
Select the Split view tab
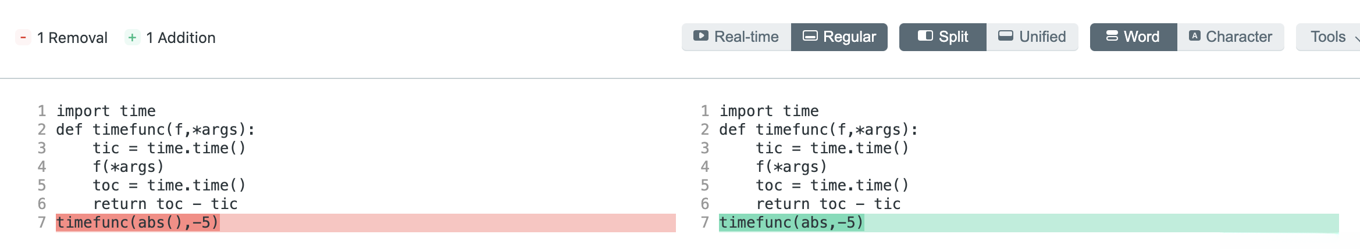point(942,37)
